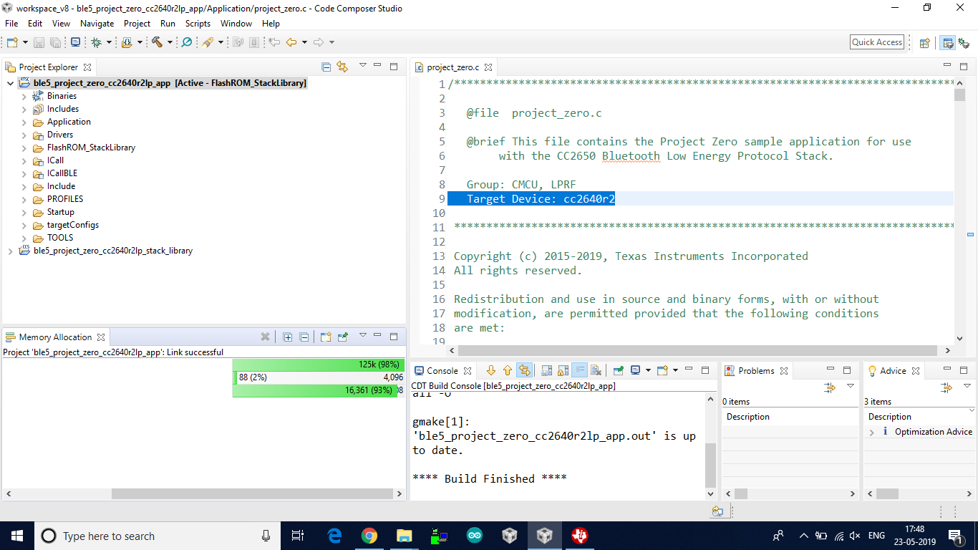Open File Explorer from taskbar

pyautogui.click(x=404, y=536)
